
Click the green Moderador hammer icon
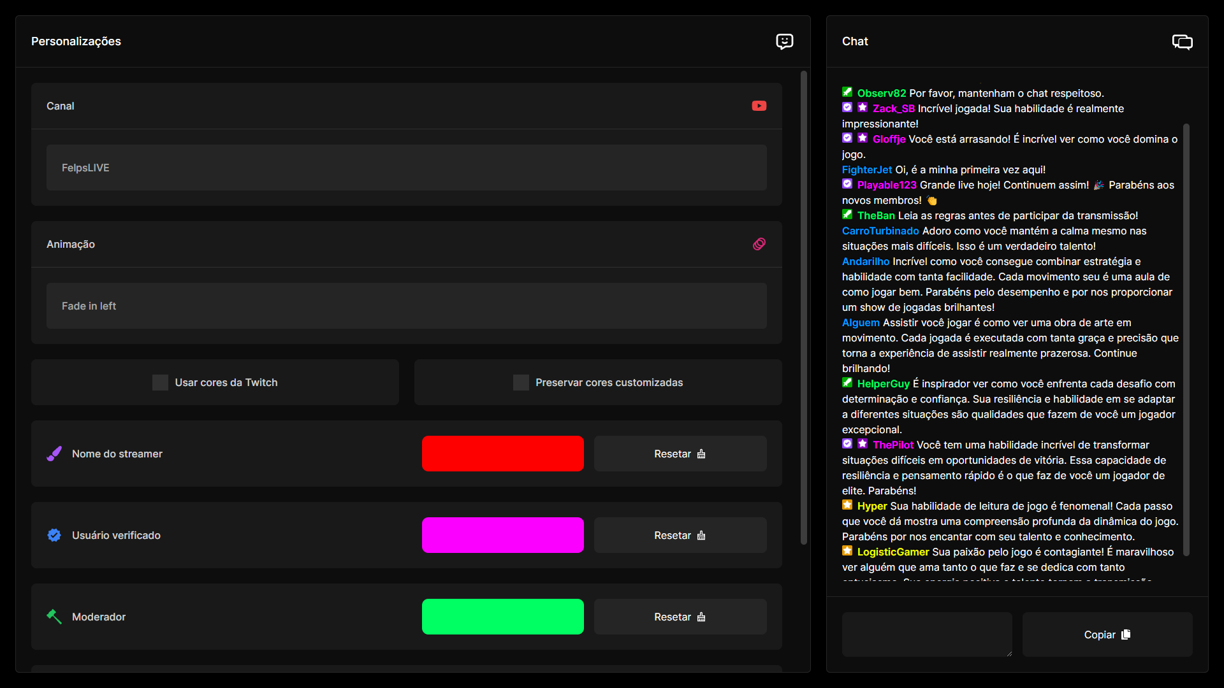coord(54,617)
